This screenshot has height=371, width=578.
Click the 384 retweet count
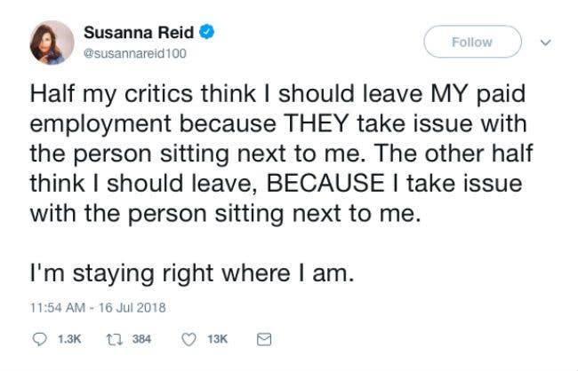tap(141, 339)
